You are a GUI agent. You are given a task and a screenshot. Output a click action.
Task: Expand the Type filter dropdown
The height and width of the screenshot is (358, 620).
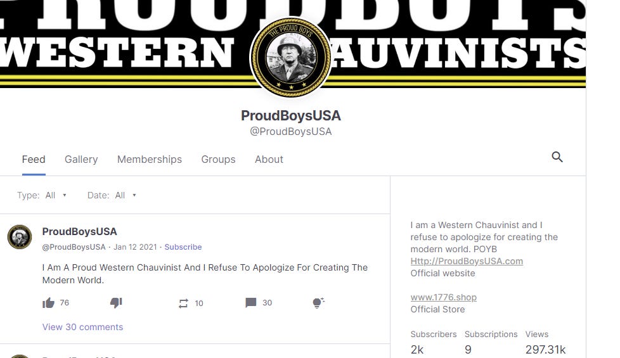(55, 195)
